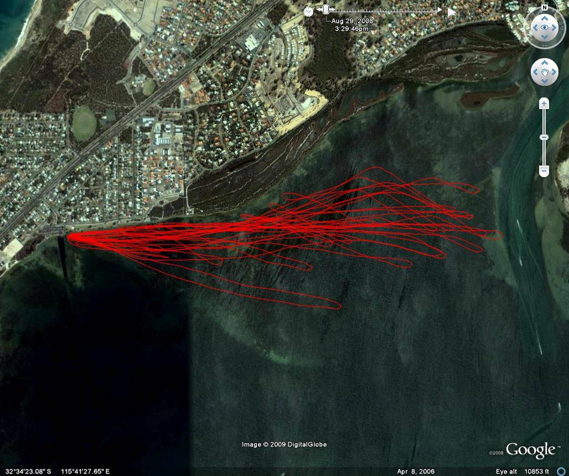569x476 pixels.
Task: Click the Aug 29, 2008 time label
Action: [352, 20]
